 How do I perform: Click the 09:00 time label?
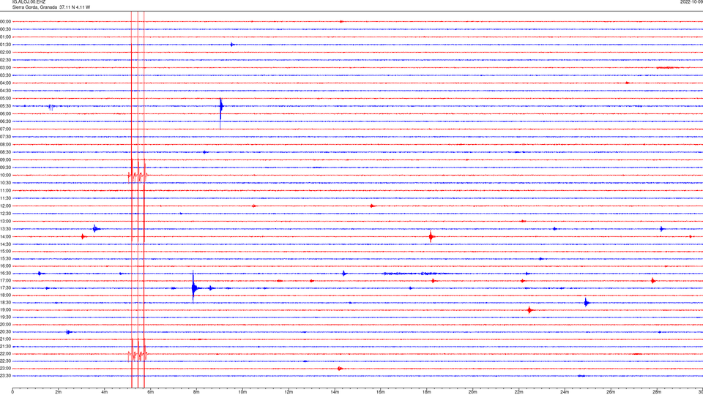click(6, 160)
